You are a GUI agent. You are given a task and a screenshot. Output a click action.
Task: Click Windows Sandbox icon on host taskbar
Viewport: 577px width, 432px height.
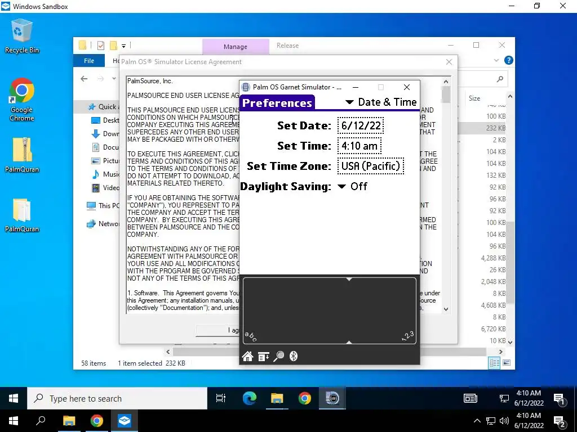coord(125,421)
